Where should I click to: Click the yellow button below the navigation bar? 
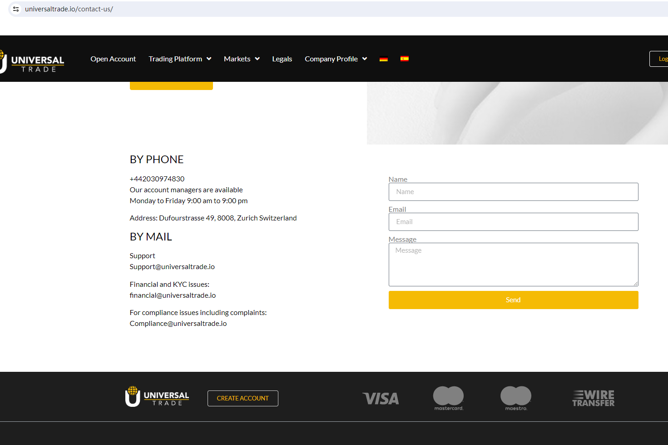171,86
